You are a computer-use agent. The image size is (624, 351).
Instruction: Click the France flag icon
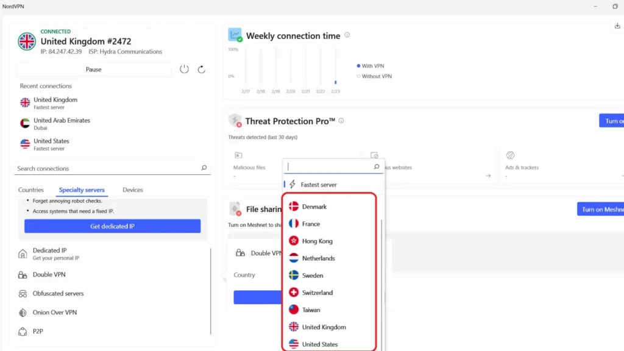(294, 224)
